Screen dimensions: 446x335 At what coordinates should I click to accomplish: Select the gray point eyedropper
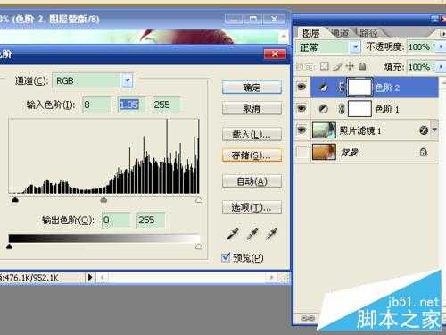[x=252, y=234]
